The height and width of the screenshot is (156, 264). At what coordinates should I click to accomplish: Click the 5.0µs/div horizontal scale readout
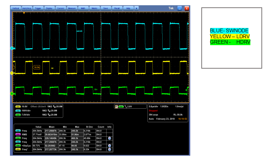(x=154, y=106)
